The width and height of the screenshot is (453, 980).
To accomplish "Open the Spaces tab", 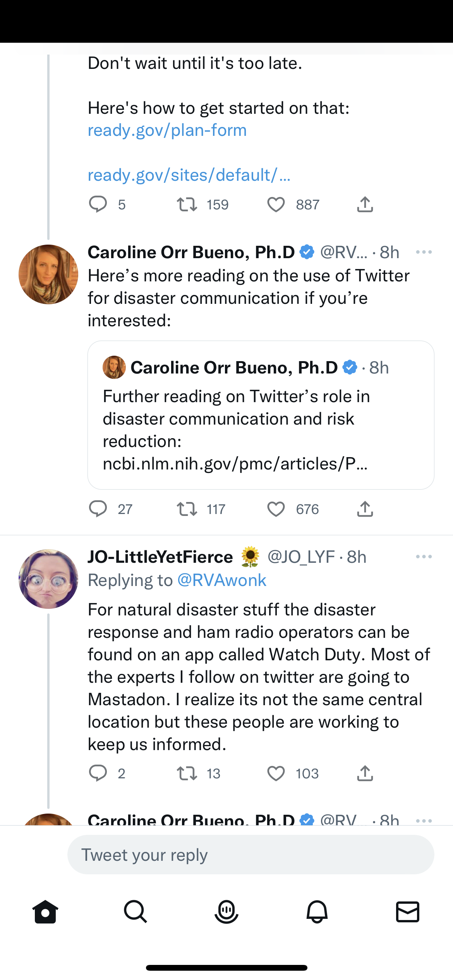I will coord(226,912).
